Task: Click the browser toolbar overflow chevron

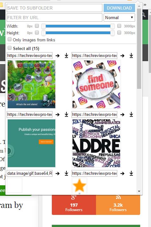Action: click(x=145, y=5)
